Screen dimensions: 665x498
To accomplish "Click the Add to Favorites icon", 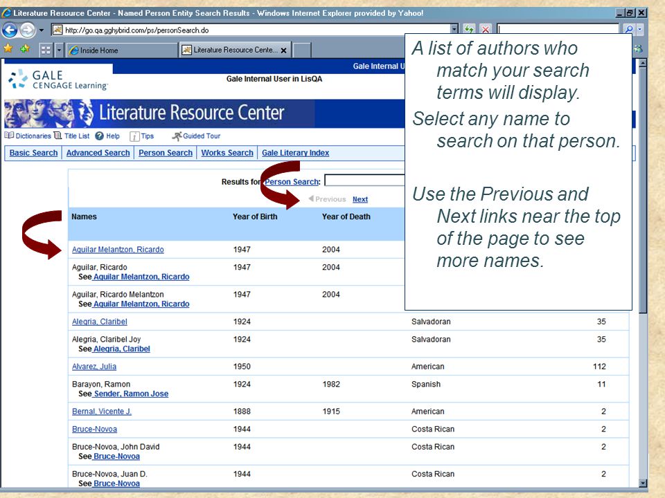I will pos(25,48).
